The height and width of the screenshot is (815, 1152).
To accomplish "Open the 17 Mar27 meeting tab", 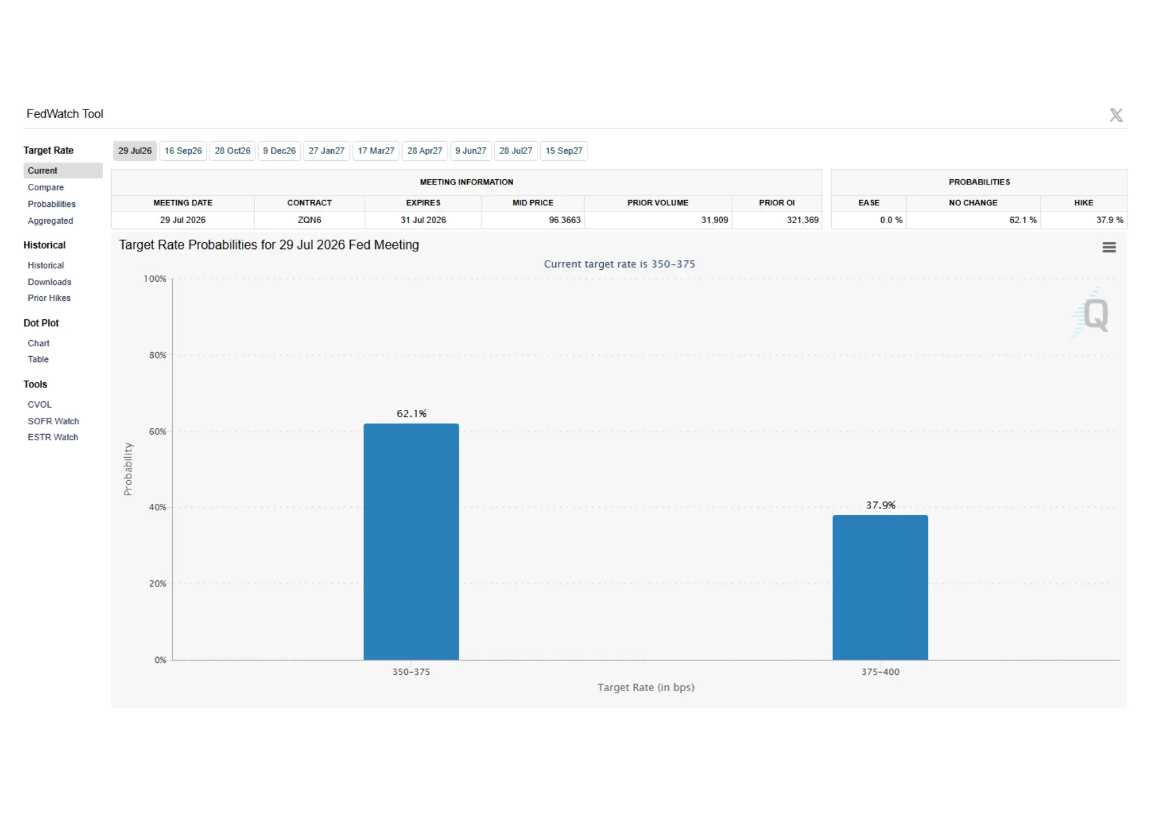I will pyautogui.click(x=376, y=151).
